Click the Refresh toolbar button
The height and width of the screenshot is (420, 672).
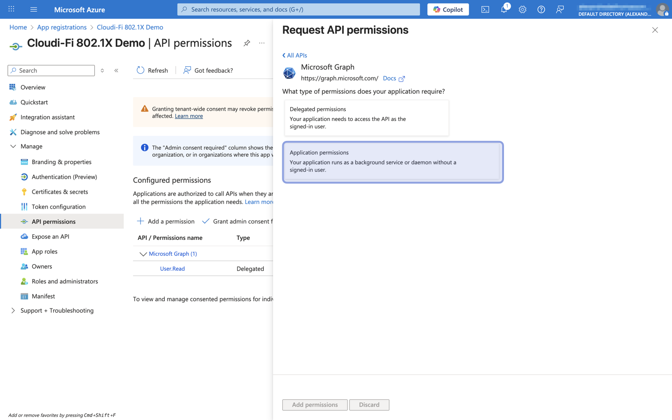coord(152,70)
